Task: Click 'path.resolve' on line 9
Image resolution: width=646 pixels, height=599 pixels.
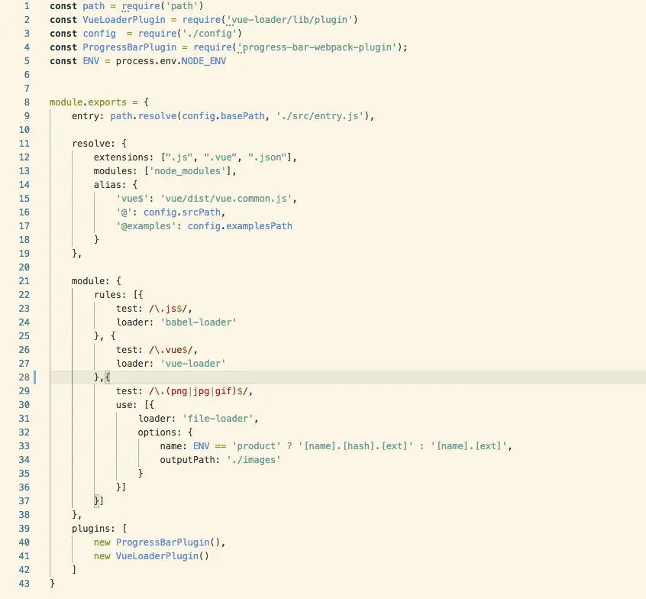Action: [144, 116]
